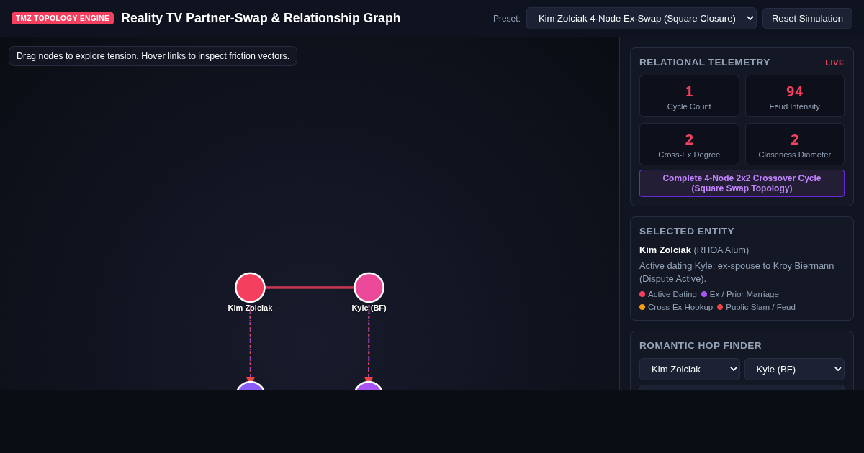The image size is (864, 453).
Task: Click the Cycle Count telemetry card
Action: point(689,96)
